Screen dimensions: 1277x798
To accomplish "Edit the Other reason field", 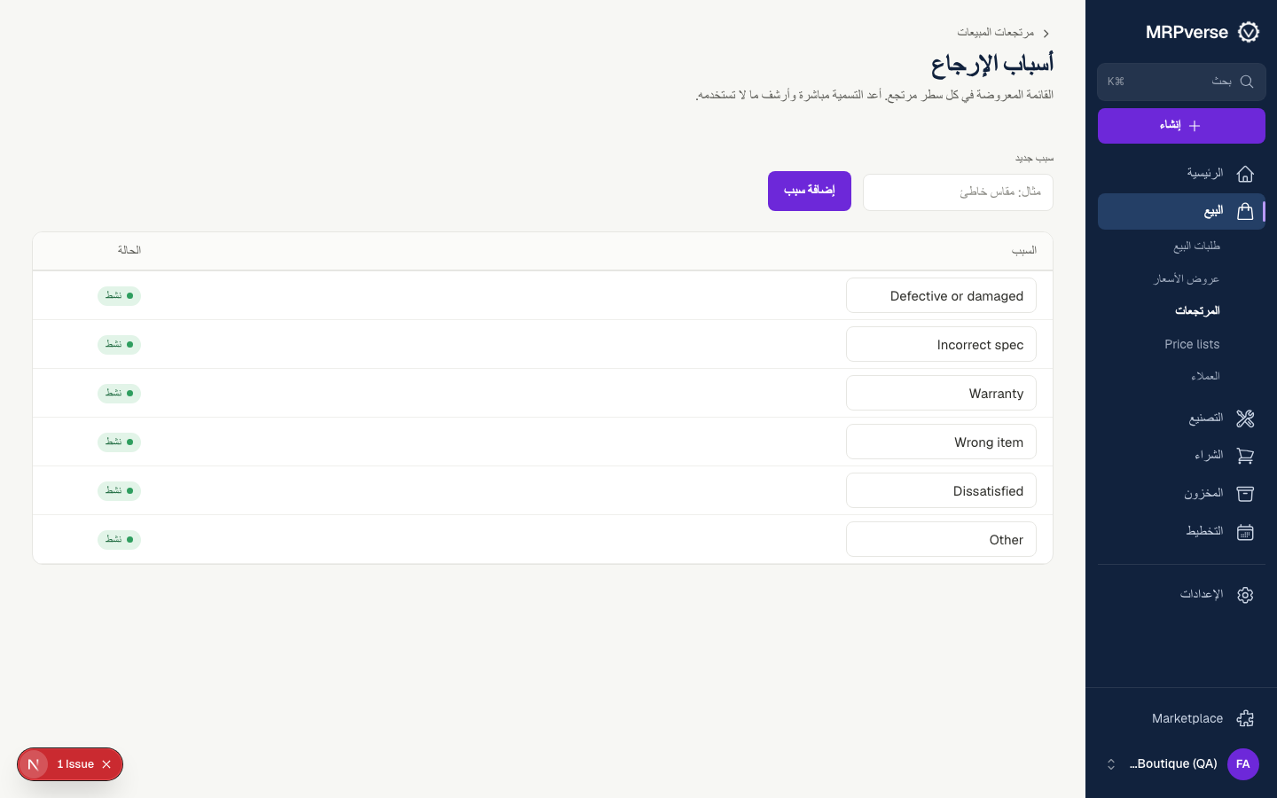I will (x=941, y=540).
